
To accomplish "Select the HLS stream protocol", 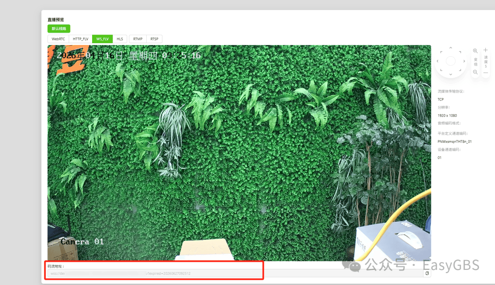I will pos(120,39).
